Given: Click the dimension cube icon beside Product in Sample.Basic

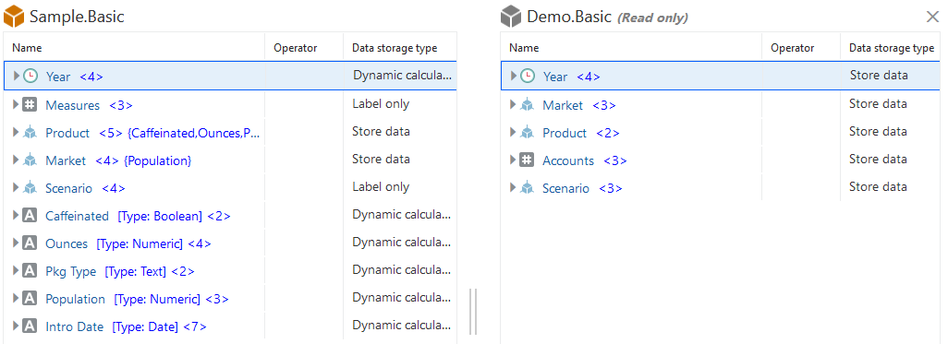Looking at the screenshot, I should [30, 132].
